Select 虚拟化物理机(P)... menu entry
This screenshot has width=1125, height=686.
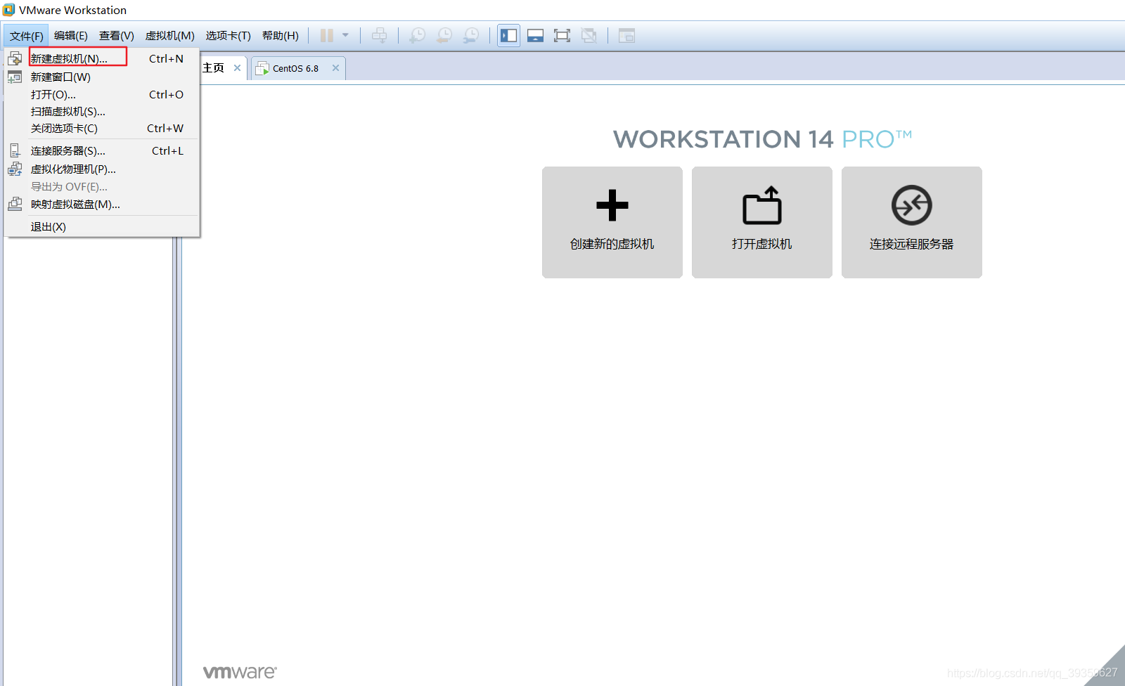102,169
